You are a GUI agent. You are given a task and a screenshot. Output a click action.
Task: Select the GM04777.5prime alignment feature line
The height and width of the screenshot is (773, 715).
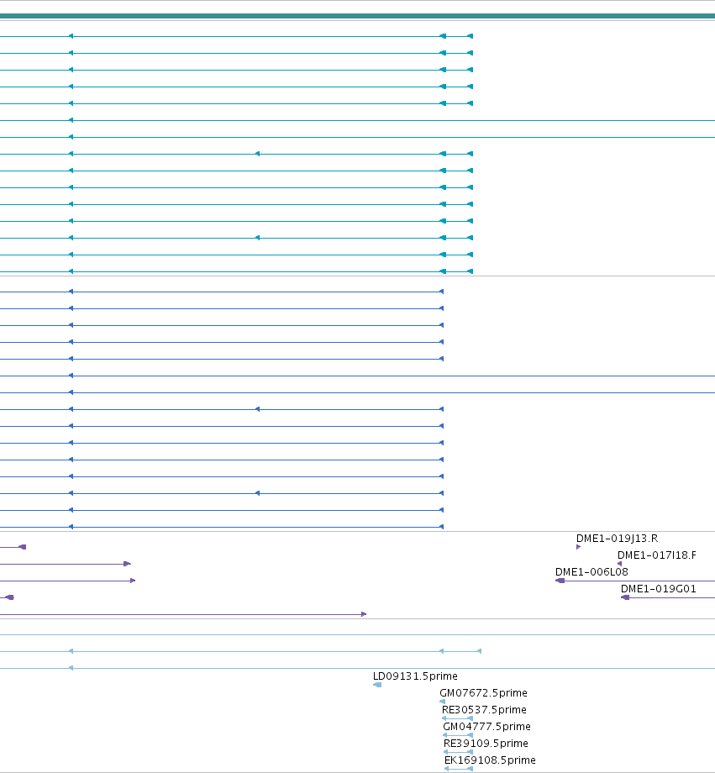point(458,735)
